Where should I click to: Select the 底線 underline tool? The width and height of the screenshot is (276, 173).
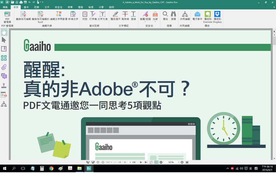[x=133, y=16]
